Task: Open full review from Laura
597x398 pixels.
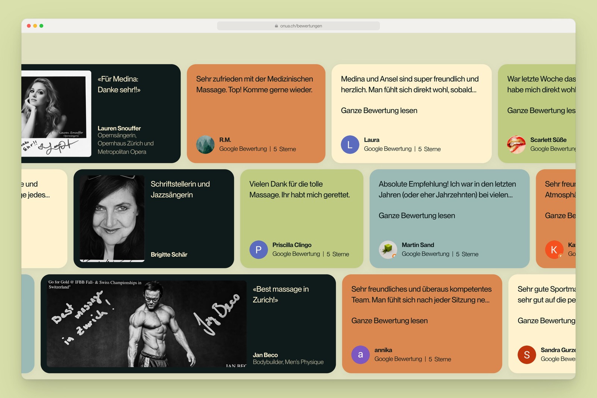Action: click(379, 111)
